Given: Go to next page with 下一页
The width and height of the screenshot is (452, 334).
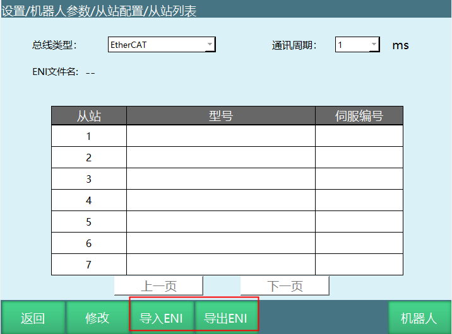Looking at the screenshot, I should click(285, 287).
